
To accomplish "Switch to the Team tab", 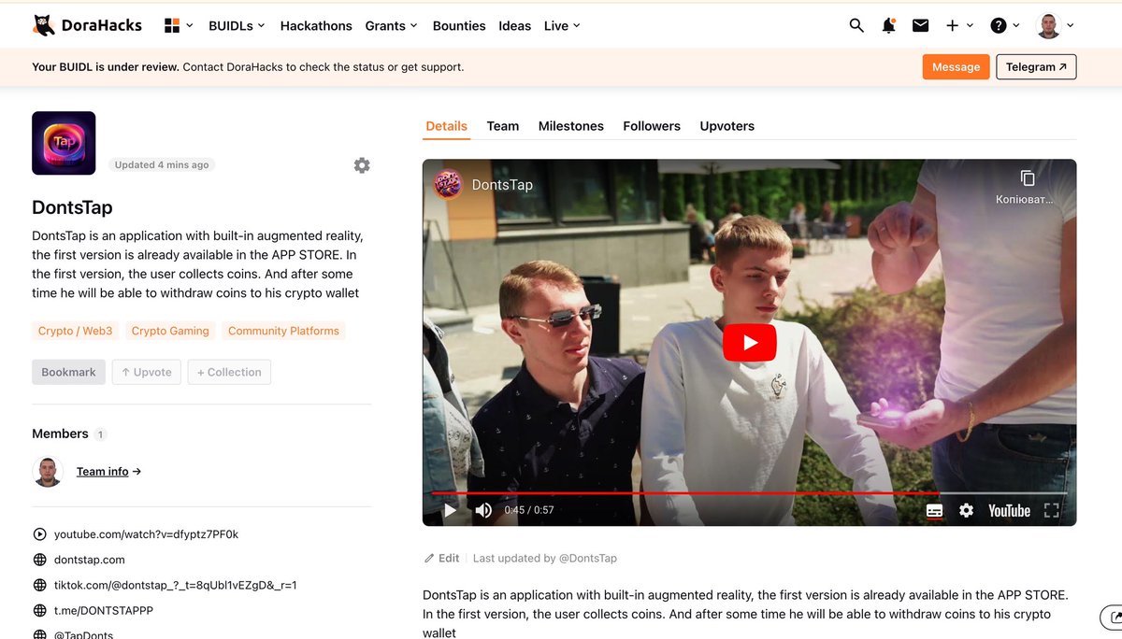I will pos(502,126).
